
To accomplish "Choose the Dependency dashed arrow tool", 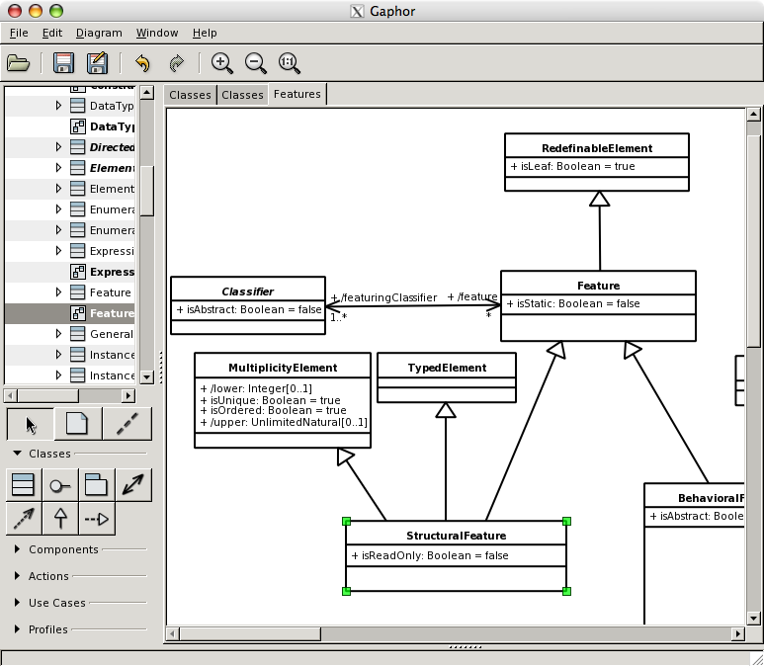I will (24, 519).
